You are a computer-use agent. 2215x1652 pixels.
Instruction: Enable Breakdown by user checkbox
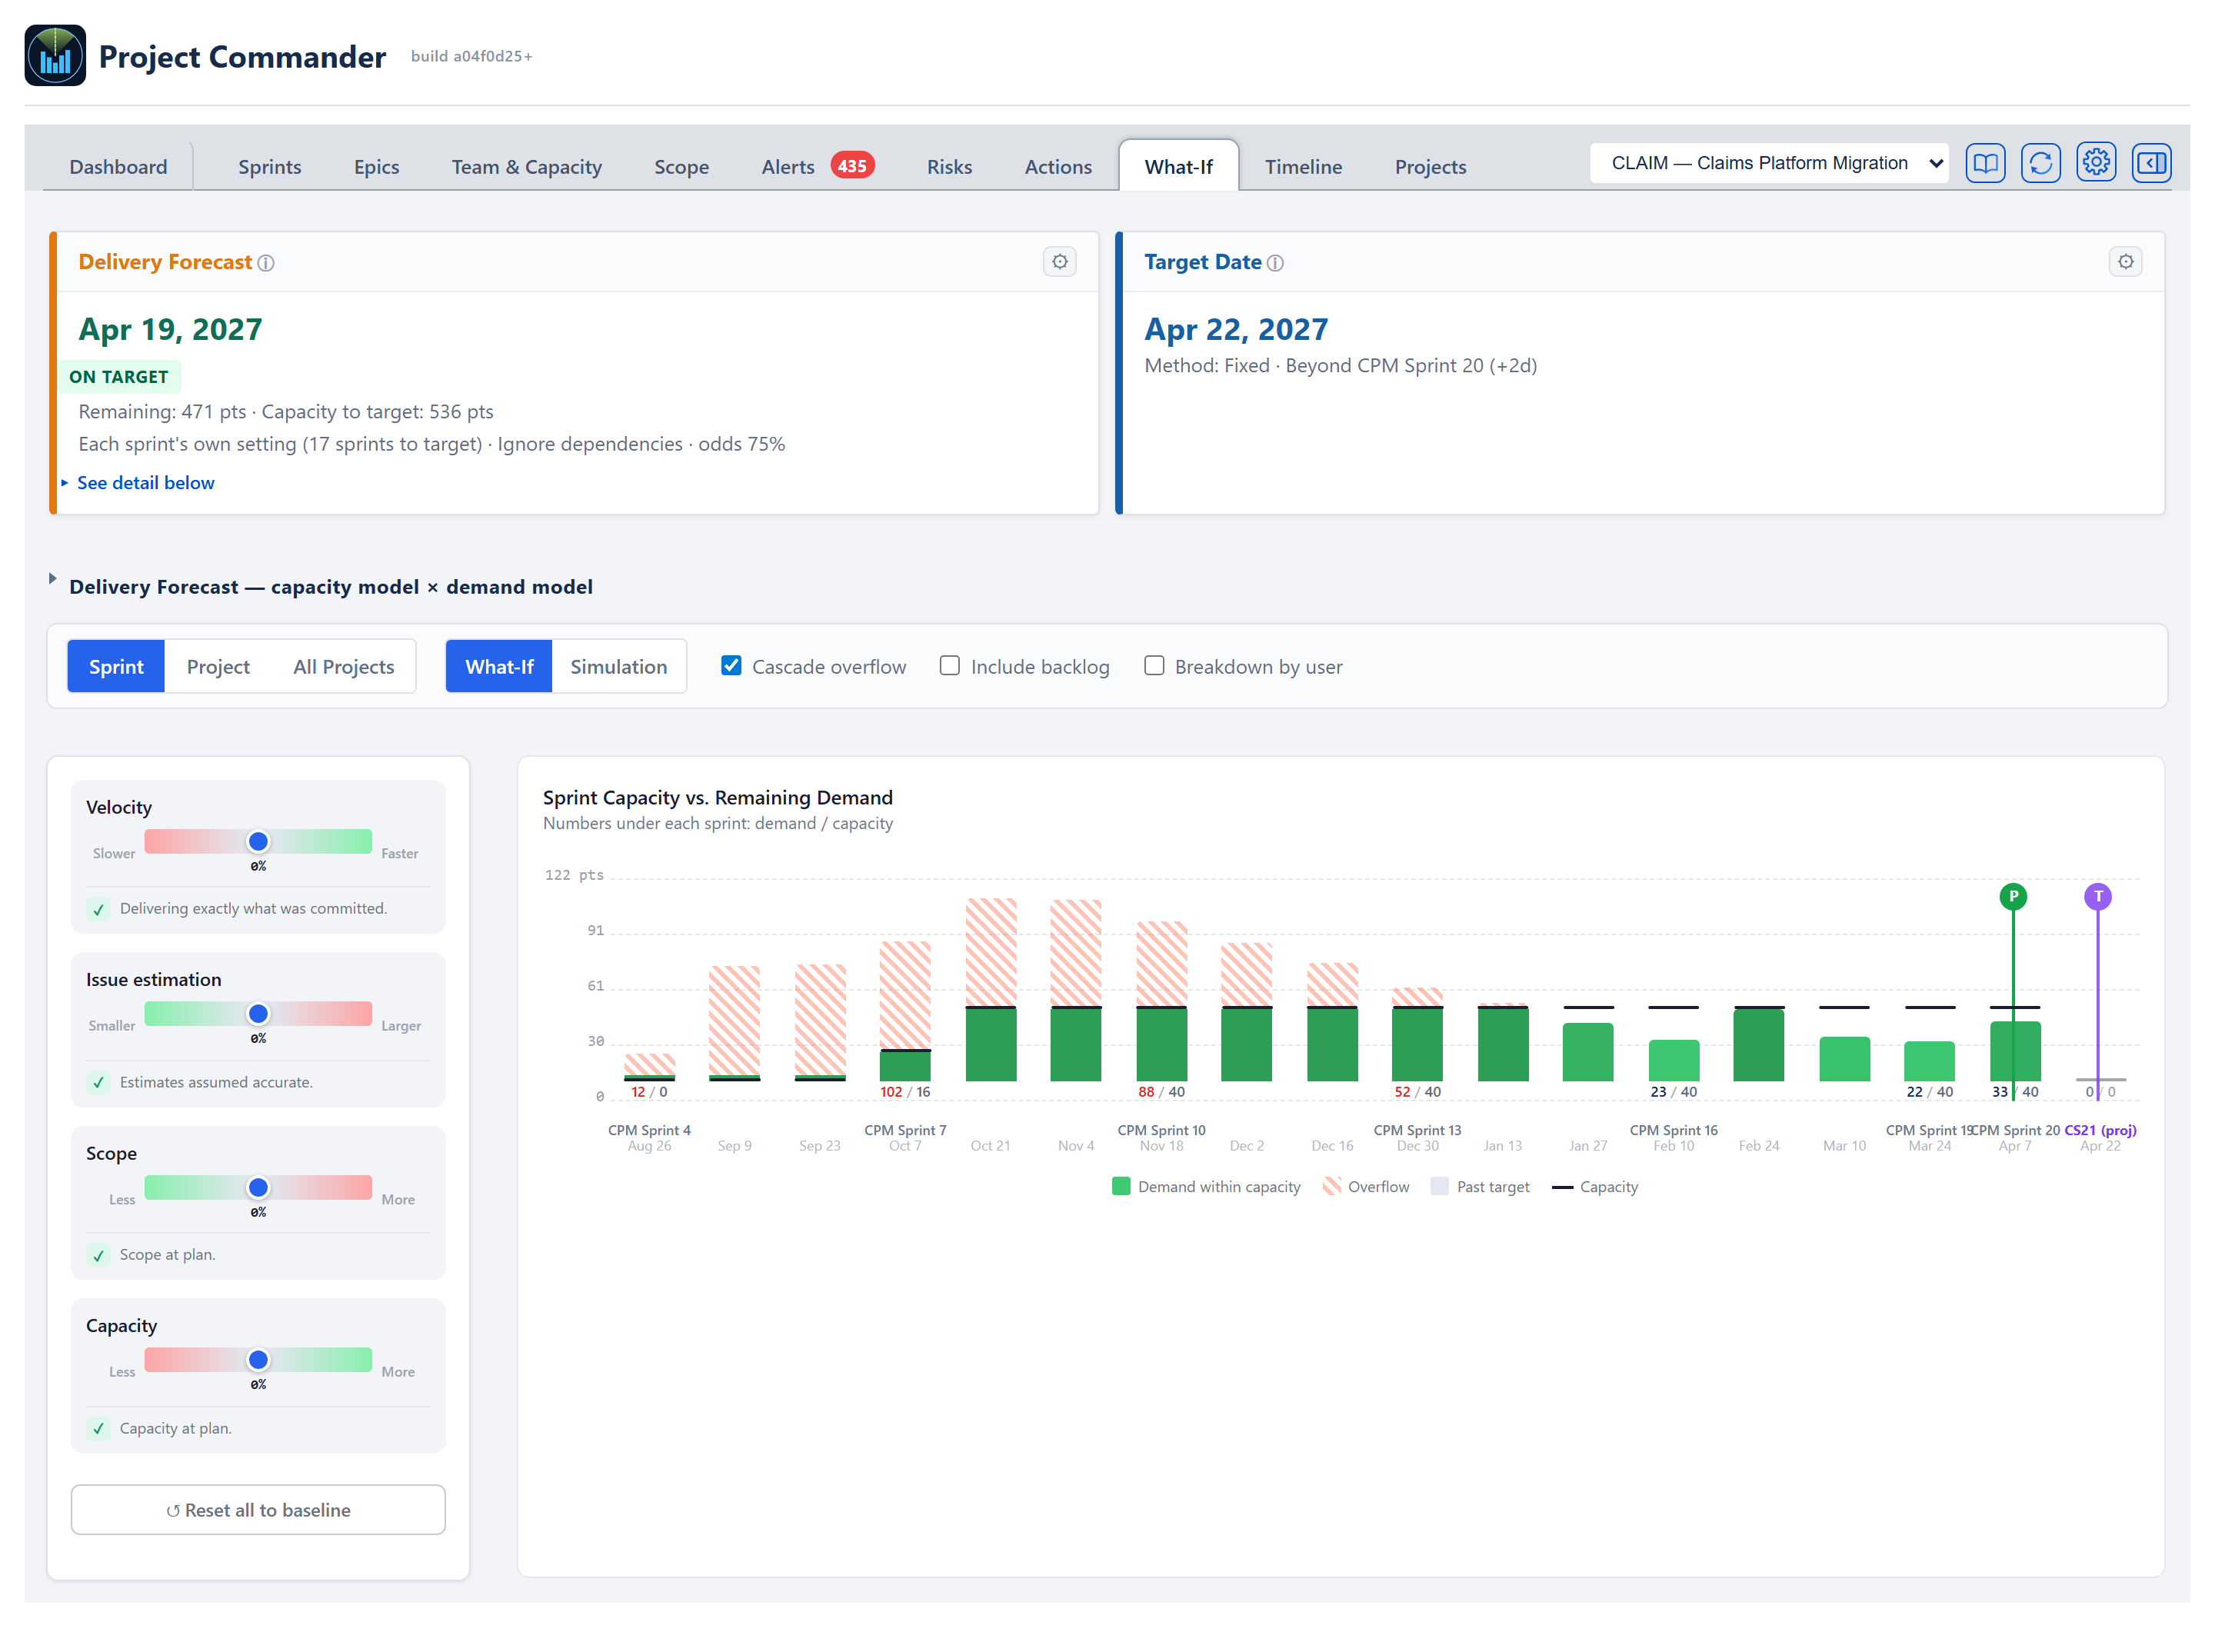point(1154,666)
